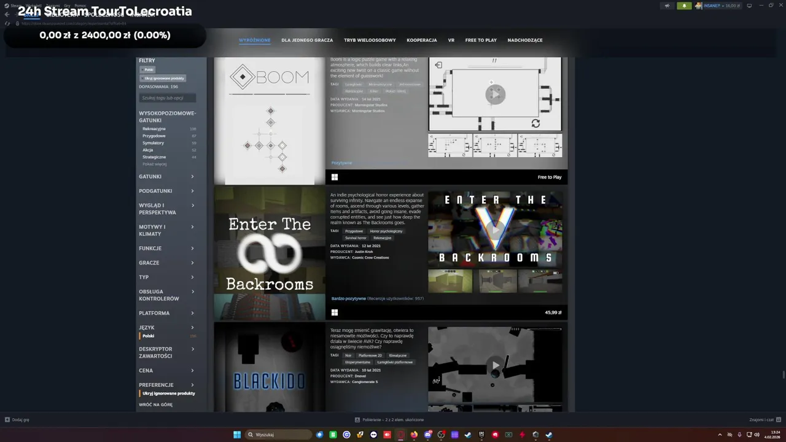Remove the Polski filter chip
This screenshot has width=786, height=442.
point(148,70)
